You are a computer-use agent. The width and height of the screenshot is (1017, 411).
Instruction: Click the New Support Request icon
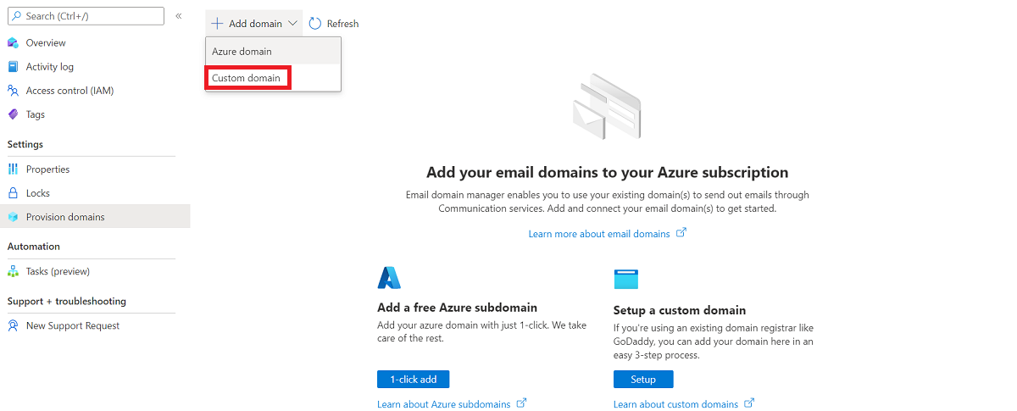(x=13, y=325)
